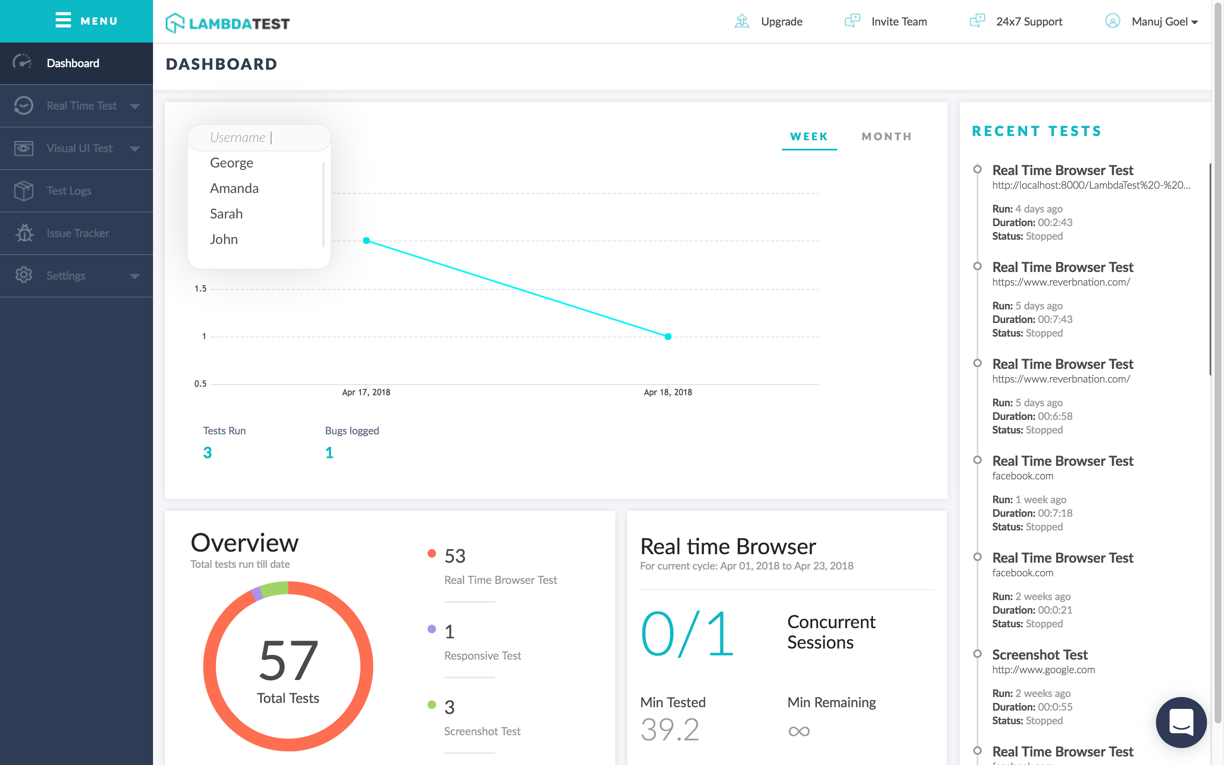
Task: Open the live chat bubble widget
Action: point(1181,722)
